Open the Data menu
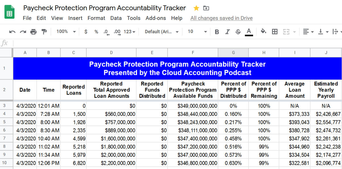The image size is (342, 169). pyautogui.click(x=116, y=18)
